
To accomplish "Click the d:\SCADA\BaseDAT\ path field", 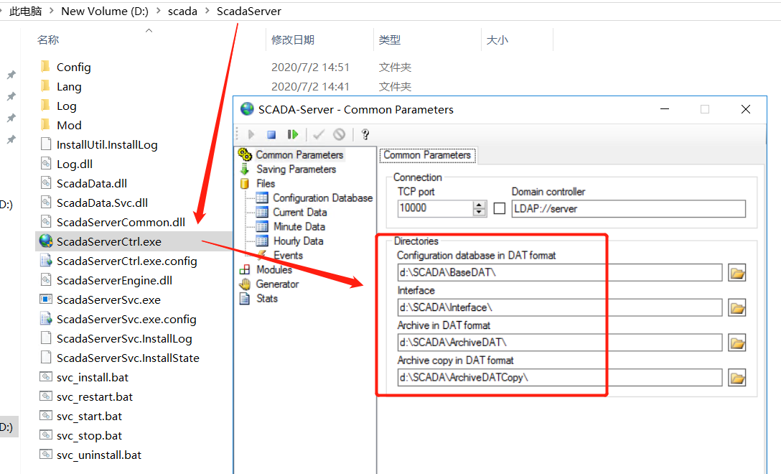I will pyautogui.click(x=559, y=273).
